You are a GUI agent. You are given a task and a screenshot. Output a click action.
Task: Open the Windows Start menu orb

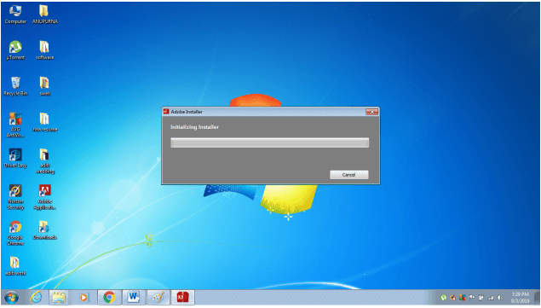[x=11, y=298]
